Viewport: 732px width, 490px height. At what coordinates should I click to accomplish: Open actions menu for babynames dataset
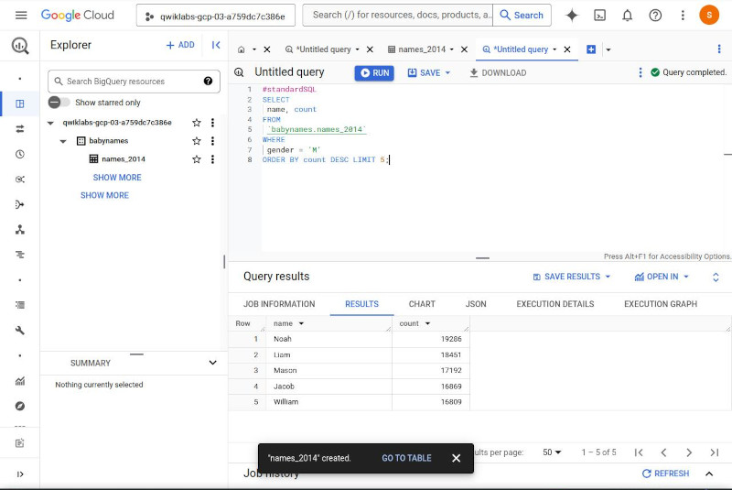[x=212, y=141]
